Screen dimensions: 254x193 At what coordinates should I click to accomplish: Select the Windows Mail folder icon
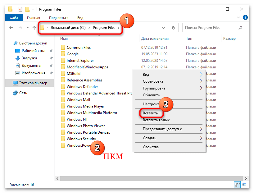click(x=63, y=99)
